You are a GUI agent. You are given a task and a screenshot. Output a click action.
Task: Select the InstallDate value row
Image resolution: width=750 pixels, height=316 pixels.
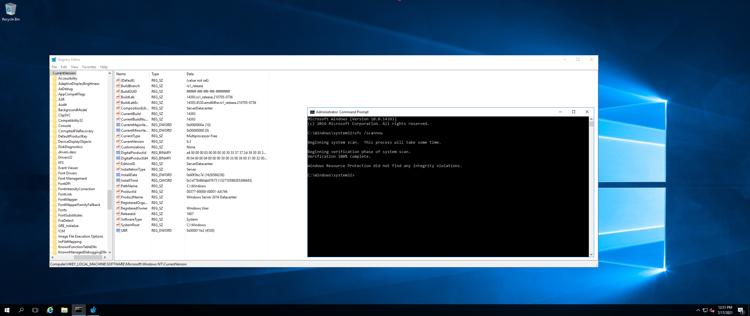[x=192, y=175]
